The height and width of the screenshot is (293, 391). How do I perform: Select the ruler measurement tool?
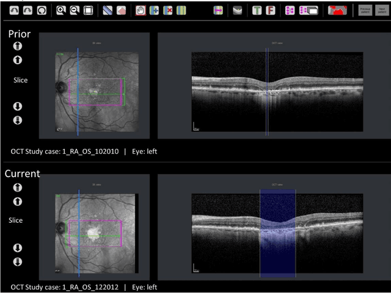[108, 10]
